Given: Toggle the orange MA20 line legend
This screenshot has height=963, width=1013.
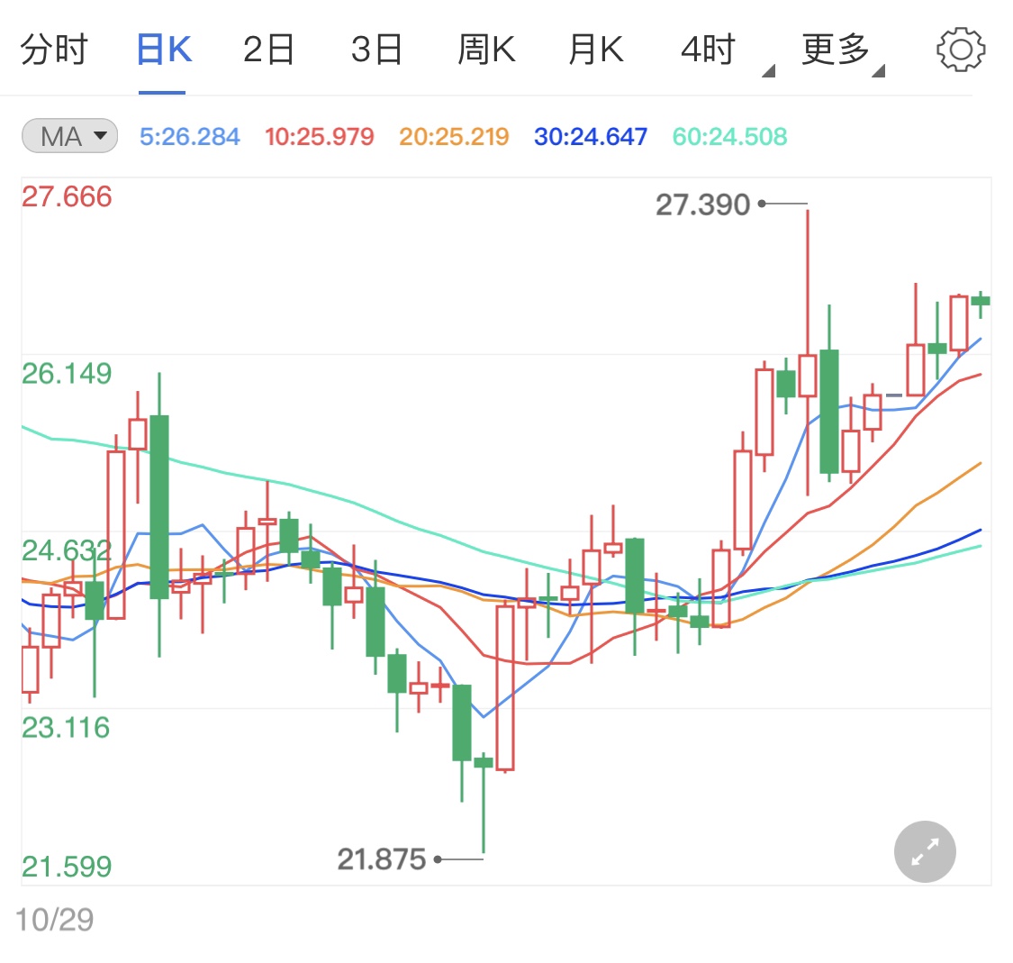Looking at the screenshot, I should (x=453, y=135).
